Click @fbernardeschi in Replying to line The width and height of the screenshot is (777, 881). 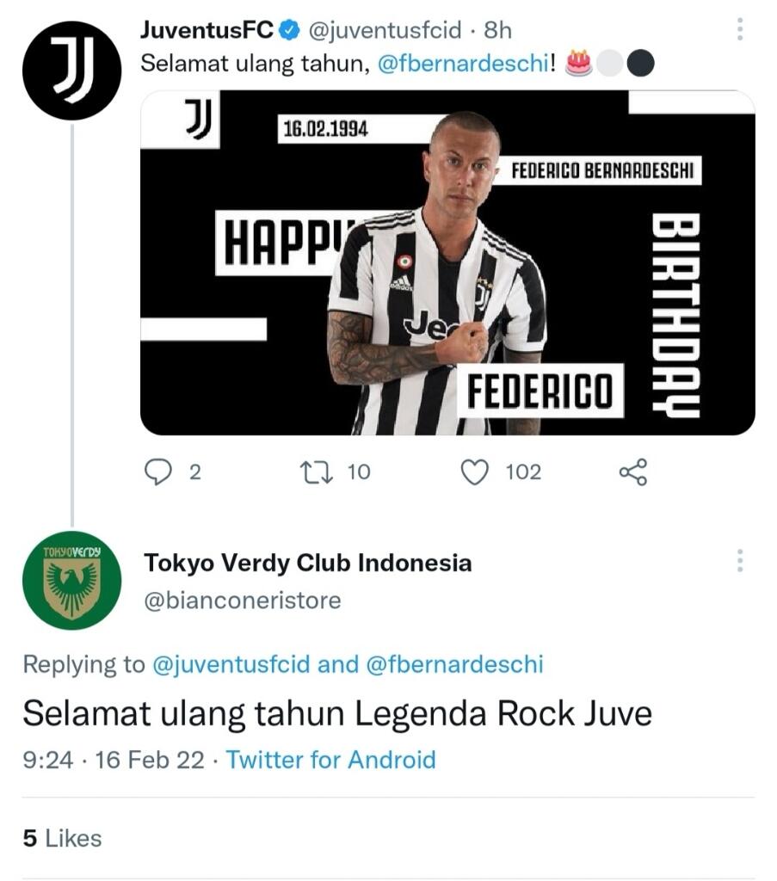[454, 664]
